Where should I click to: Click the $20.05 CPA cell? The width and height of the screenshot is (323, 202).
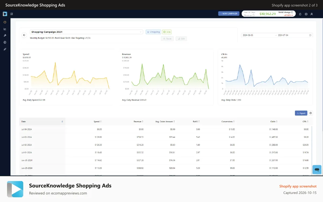tap(306, 145)
